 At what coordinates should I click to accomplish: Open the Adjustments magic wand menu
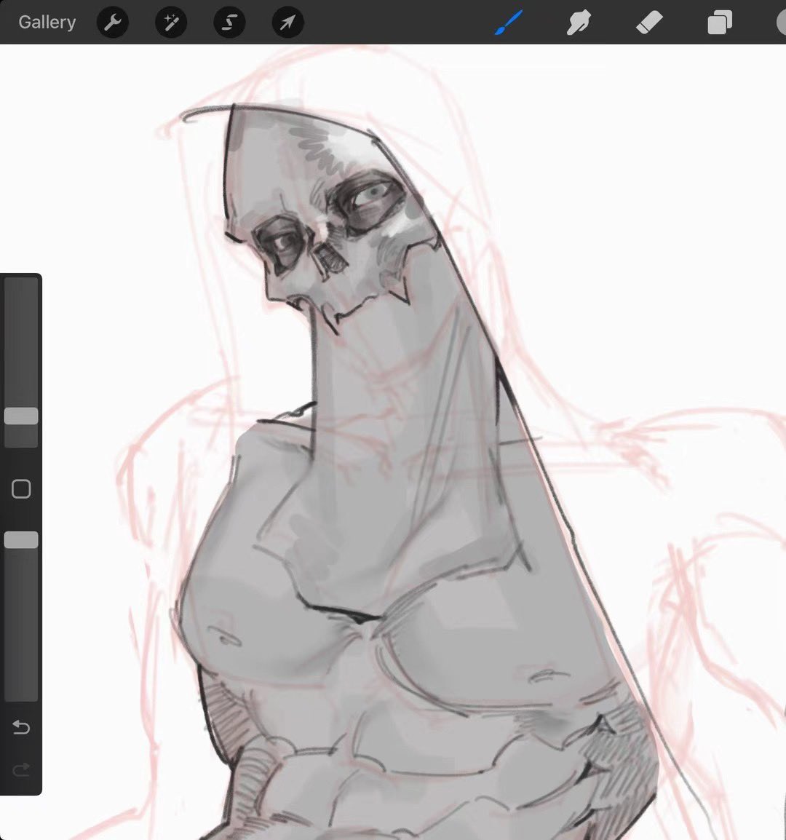tap(171, 22)
